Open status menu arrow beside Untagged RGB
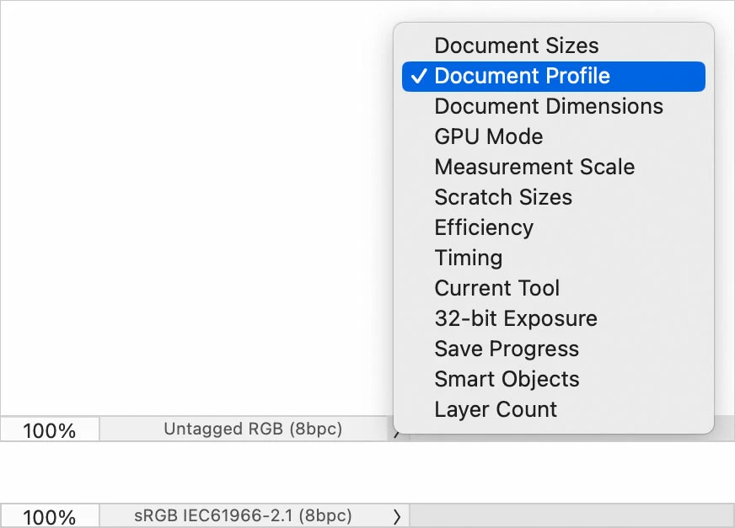 [396, 433]
